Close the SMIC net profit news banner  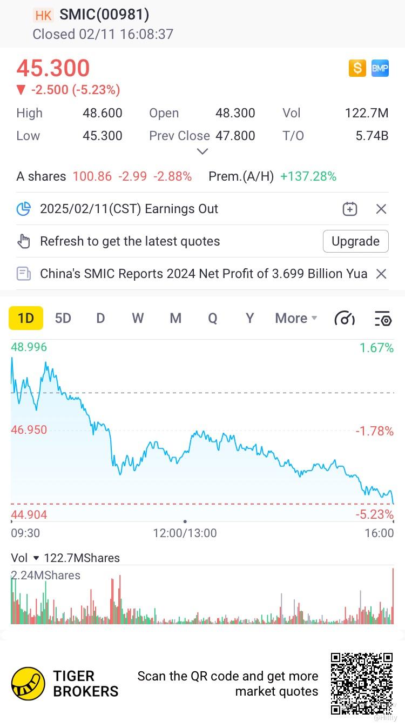tap(381, 274)
